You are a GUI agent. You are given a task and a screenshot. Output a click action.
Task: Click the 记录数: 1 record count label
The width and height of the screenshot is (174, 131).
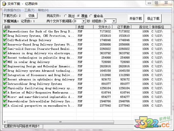click(x=28, y=21)
